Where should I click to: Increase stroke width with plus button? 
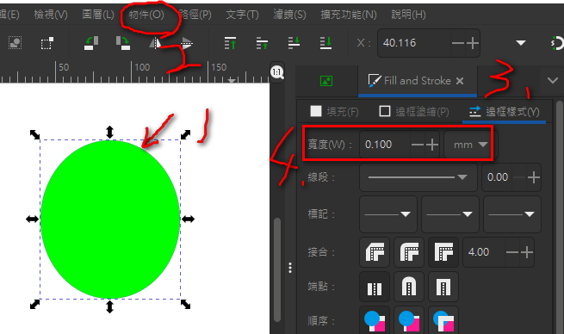432,145
